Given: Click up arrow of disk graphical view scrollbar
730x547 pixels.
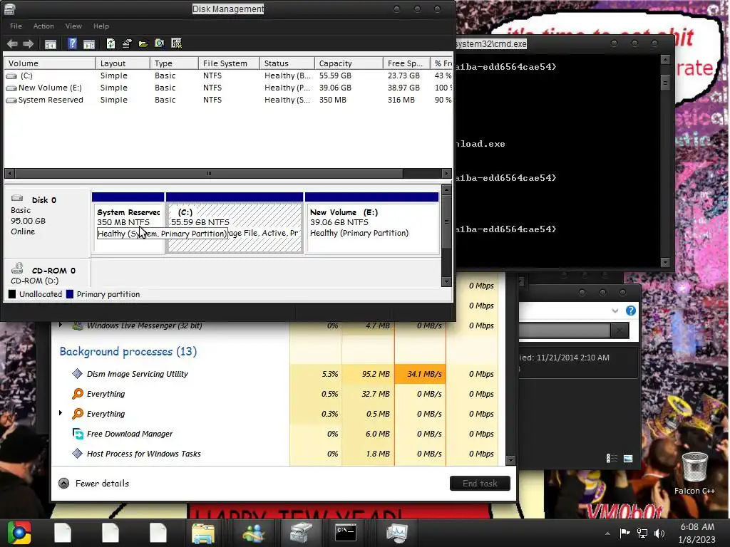Looking at the screenshot, I should [x=446, y=189].
